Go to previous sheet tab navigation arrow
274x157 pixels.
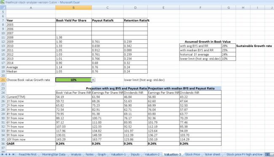click(6, 154)
